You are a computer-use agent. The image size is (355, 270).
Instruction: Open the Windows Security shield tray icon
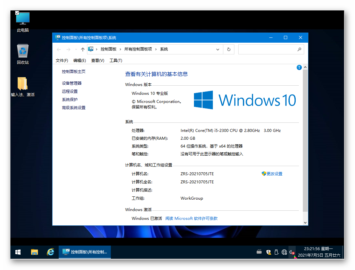pos(269,252)
